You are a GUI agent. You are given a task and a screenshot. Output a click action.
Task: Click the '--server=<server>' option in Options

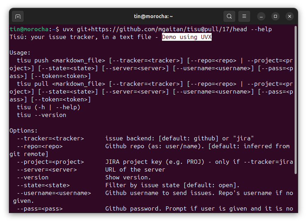[x=47, y=170]
